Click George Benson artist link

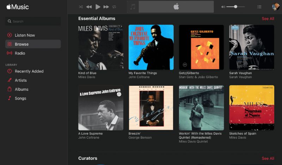pos(140,138)
